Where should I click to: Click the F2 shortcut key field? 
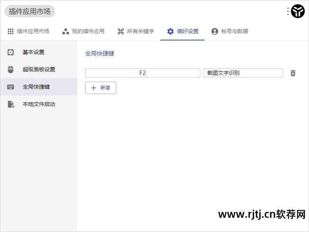143,73
